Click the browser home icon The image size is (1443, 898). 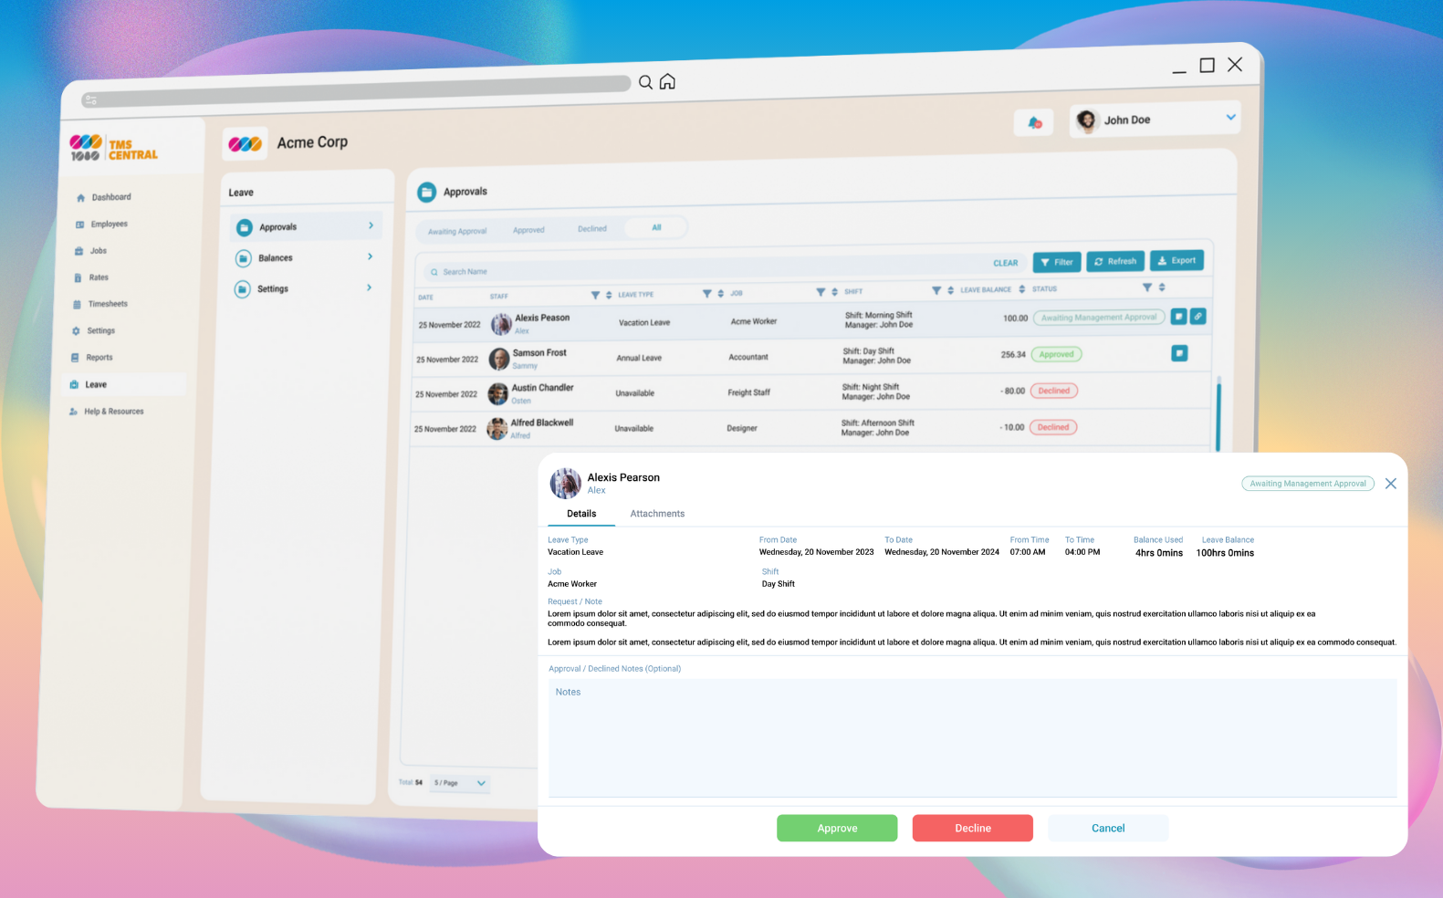click(667, 82)
